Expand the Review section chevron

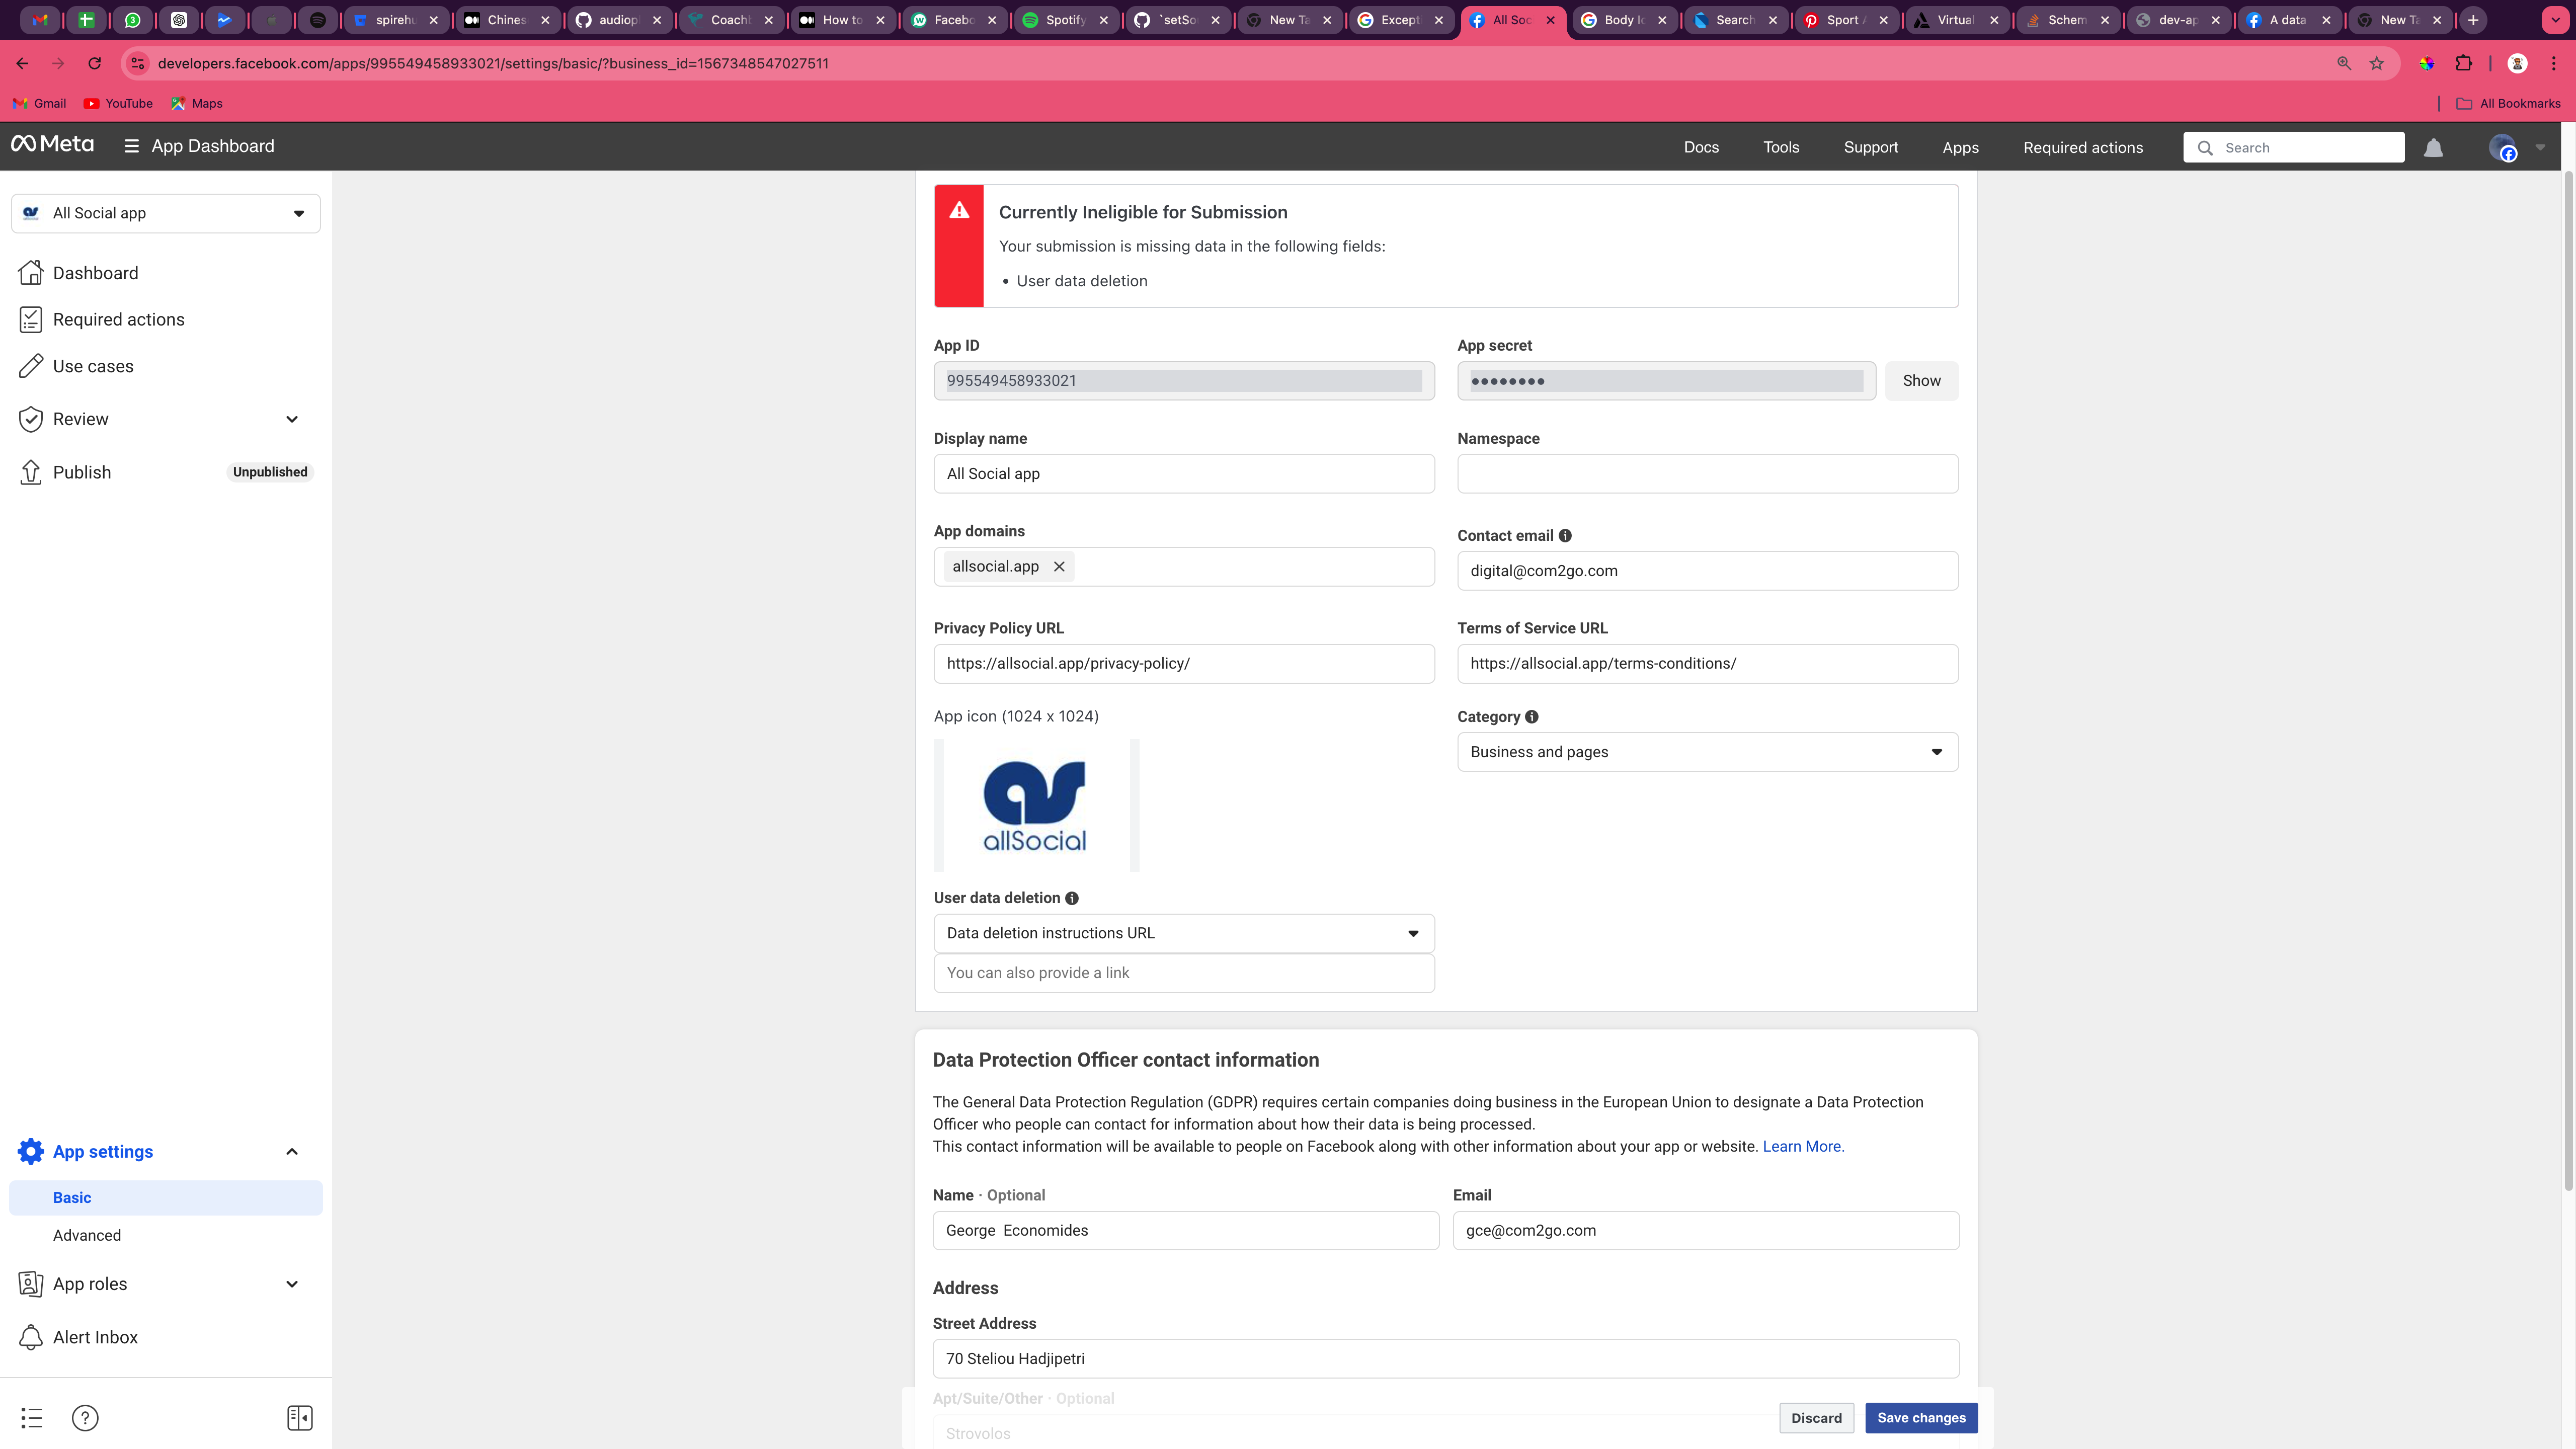click(x=292, y=419)
